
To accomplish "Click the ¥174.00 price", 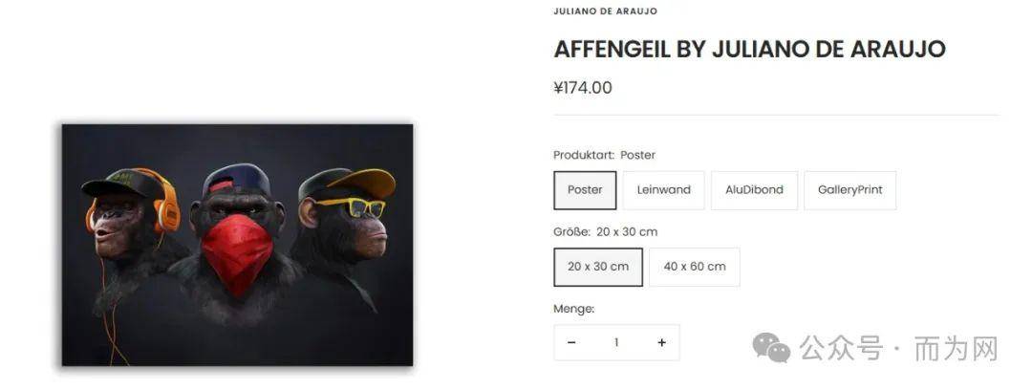I will (x=583, y=88).
